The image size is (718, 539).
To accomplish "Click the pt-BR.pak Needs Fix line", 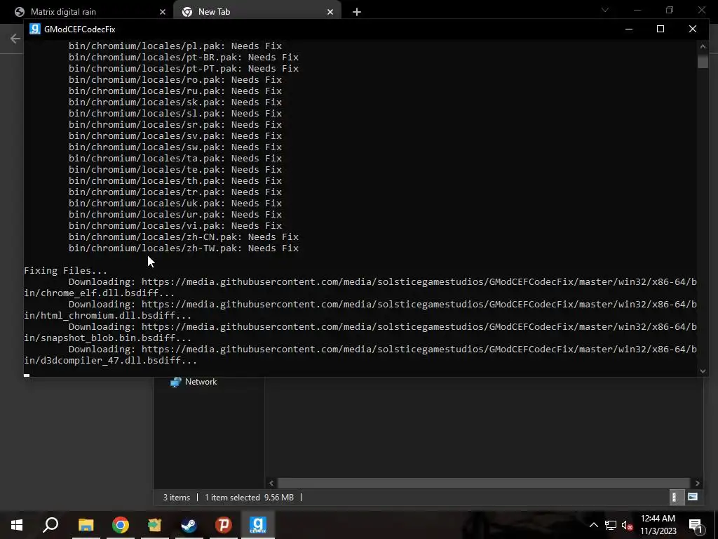I will point(184,58).
